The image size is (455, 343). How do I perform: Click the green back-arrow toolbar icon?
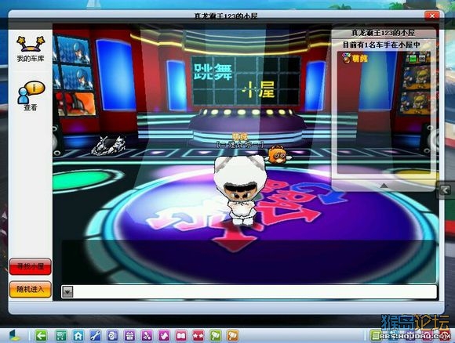(41, 335)
